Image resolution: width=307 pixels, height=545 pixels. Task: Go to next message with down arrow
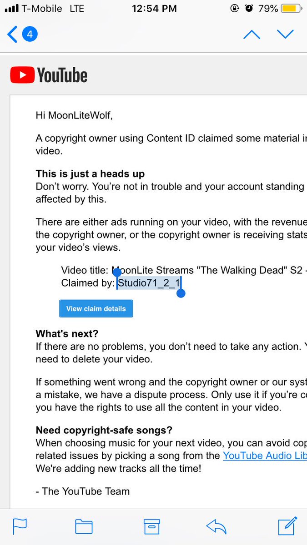pyautogui.click(x=286, y=35)
